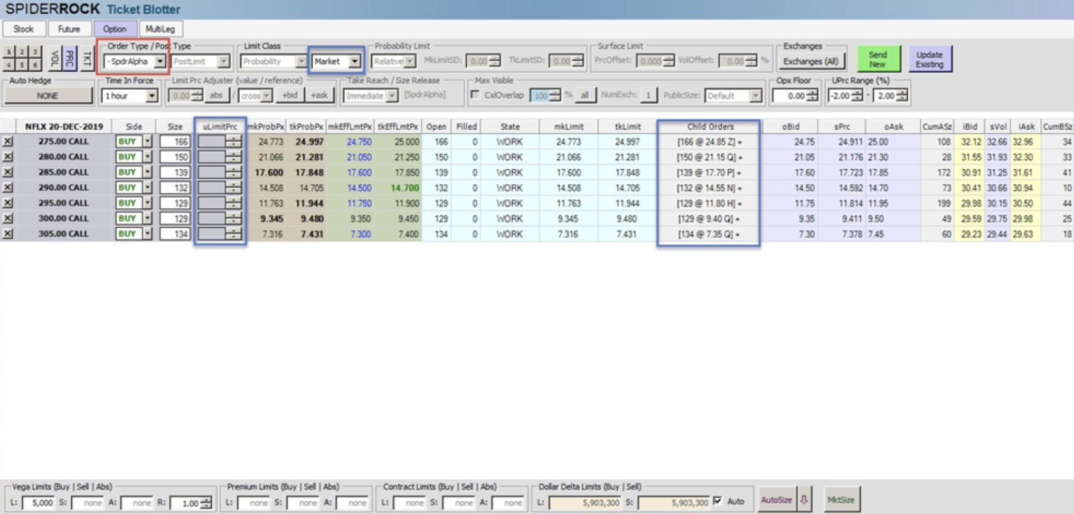Image resolution: width=1074 pixels, height=514 pixels.
Task: Switch to the Stock tab
Action: coord(23,29)
